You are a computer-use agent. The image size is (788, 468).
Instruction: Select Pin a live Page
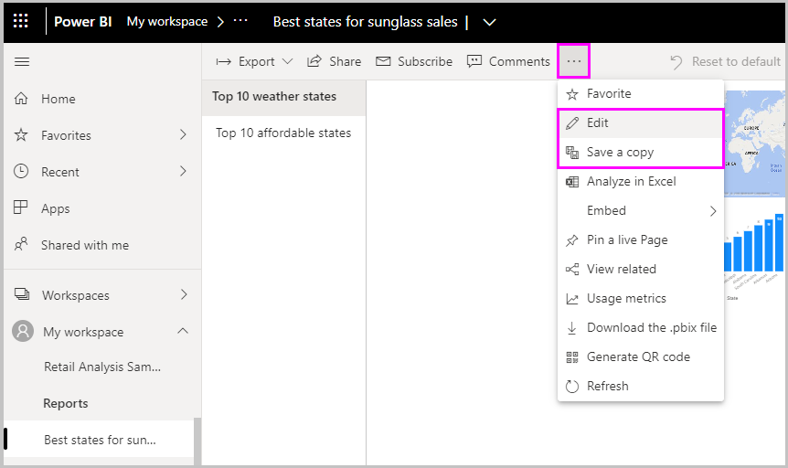point(640,240)
